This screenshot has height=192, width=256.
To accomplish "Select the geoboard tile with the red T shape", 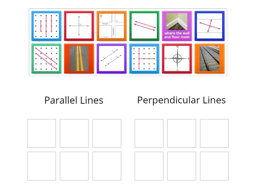I will pyautogui.click(x=144, y=59).
